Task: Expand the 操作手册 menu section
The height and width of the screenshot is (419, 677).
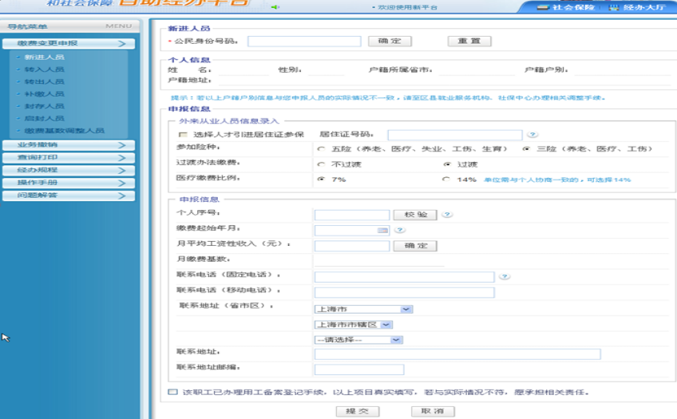Action: (x=69, y=183)
